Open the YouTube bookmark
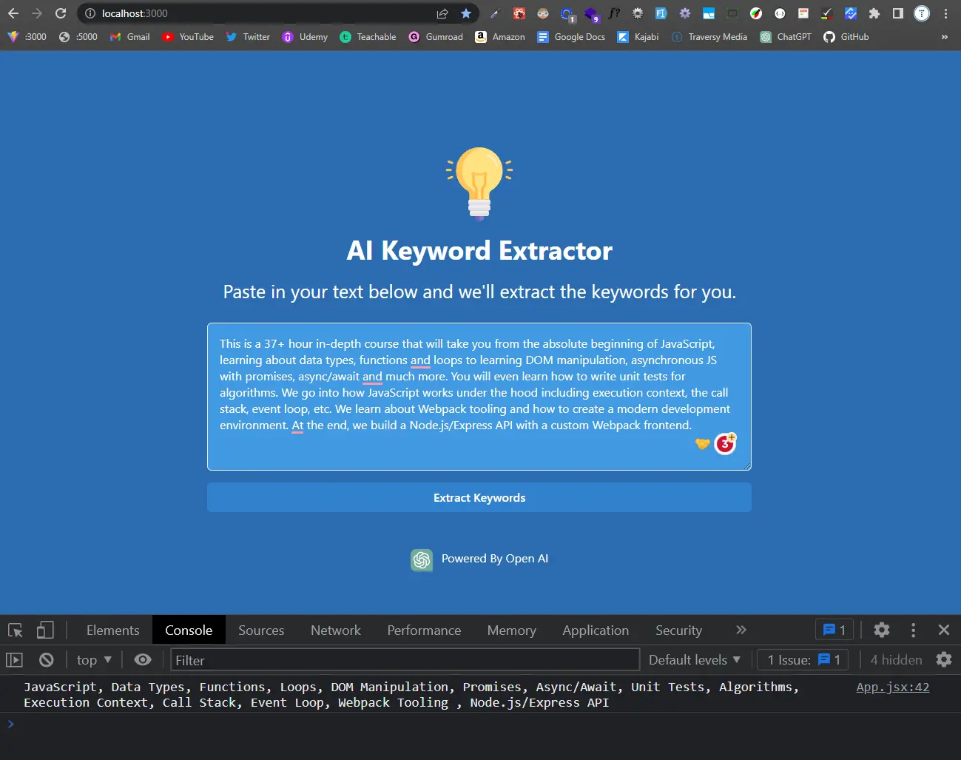 coord(188,37)
